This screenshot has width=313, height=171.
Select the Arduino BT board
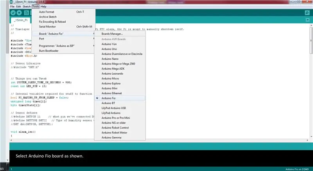[120, 103]
